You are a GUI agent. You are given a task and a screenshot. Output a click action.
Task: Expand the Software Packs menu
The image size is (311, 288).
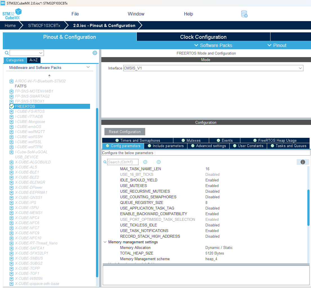(213, 45)
